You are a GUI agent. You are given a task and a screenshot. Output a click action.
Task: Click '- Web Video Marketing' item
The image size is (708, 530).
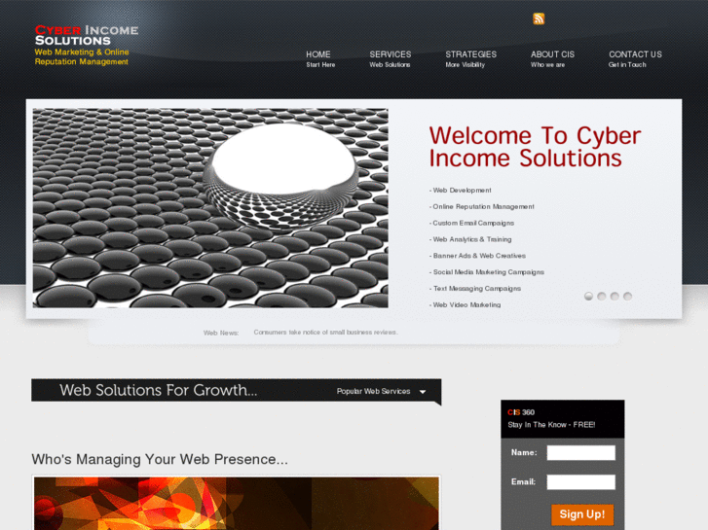tap(465, 305)
